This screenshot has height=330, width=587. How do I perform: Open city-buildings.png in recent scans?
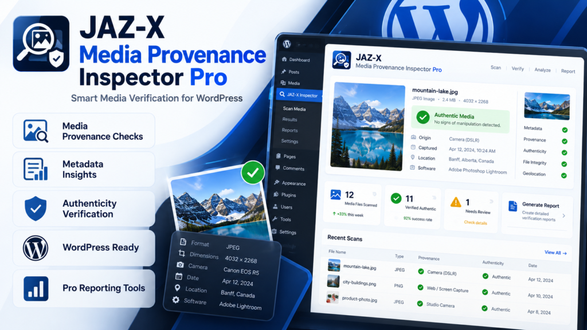pos(359,283)
